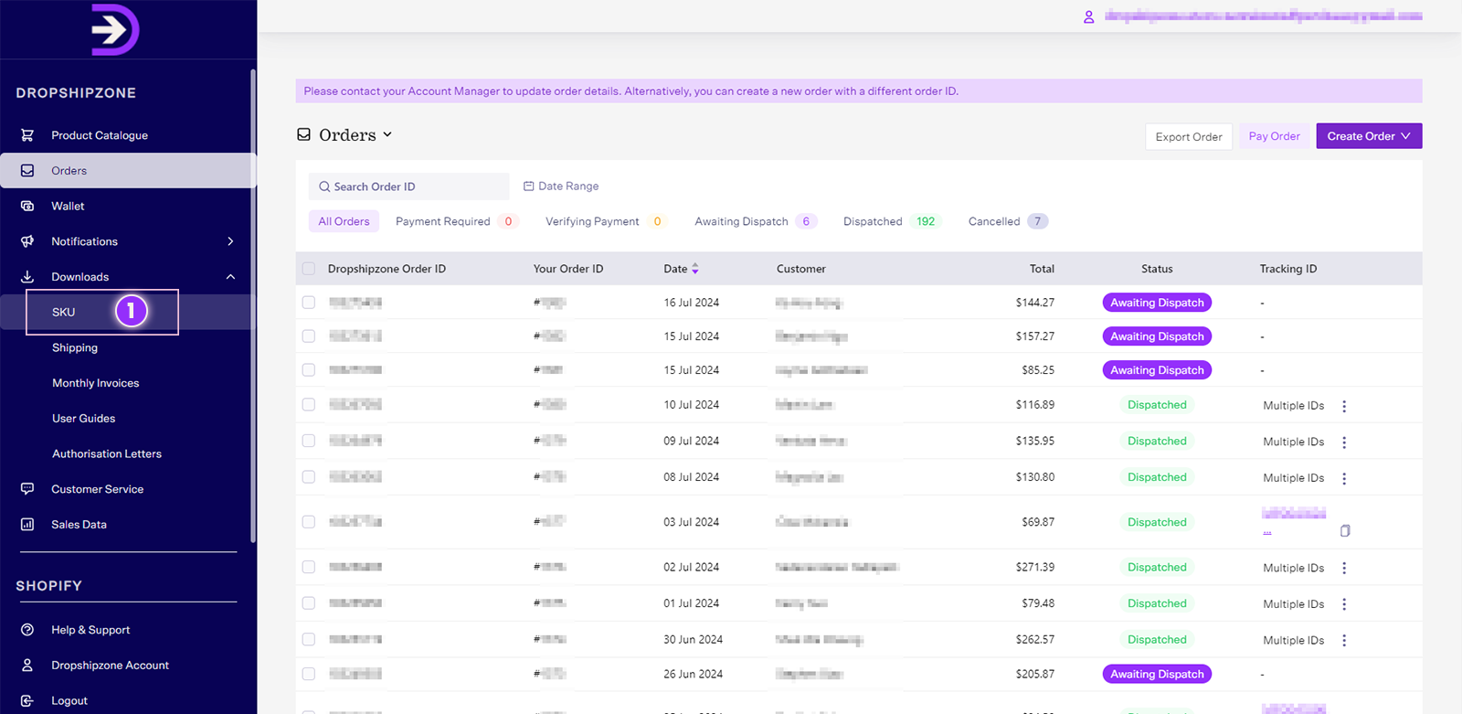Screen dimensions: 1462x714
Task: Click the Search Order ID field
Action: pos(409,186)
